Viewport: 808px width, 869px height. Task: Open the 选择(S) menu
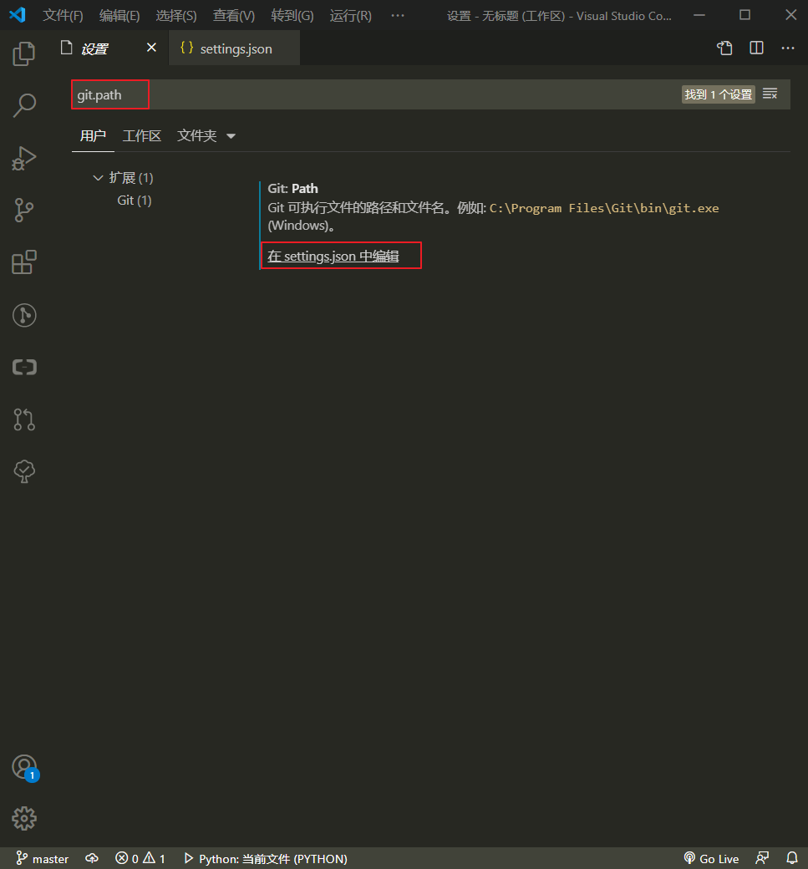(x=176, y=16)
